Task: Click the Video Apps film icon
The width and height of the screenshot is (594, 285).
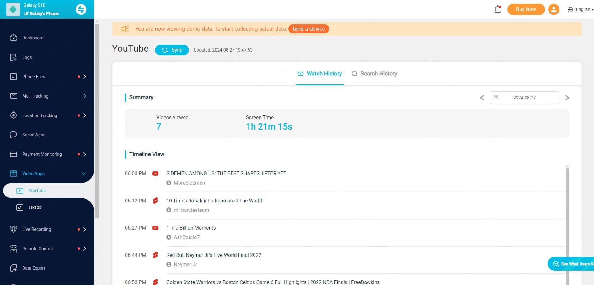Action: tap(13, 174)
